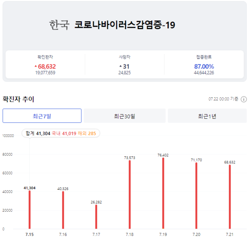Click the 7.16 bar labeled 40,326
The width and height of the screenshot is (249, 240).
(x=63, y=210)
